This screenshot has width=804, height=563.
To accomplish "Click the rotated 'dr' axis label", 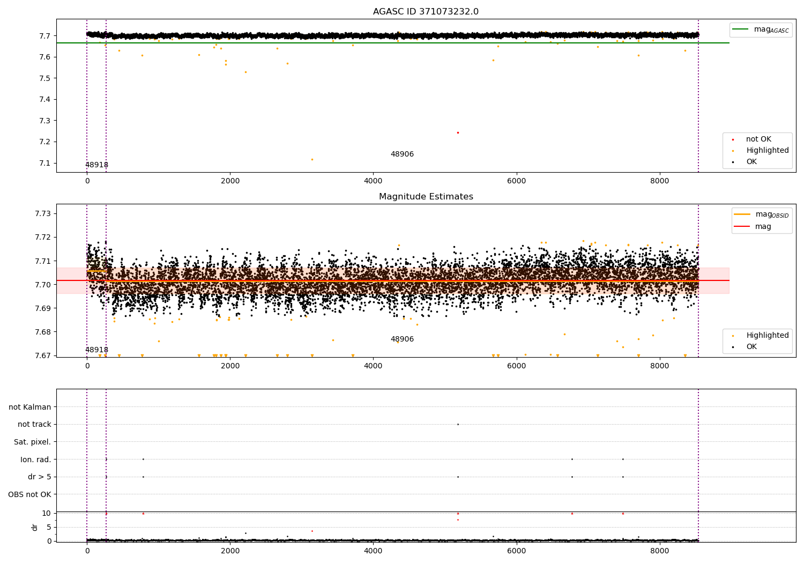I will 35,527.
